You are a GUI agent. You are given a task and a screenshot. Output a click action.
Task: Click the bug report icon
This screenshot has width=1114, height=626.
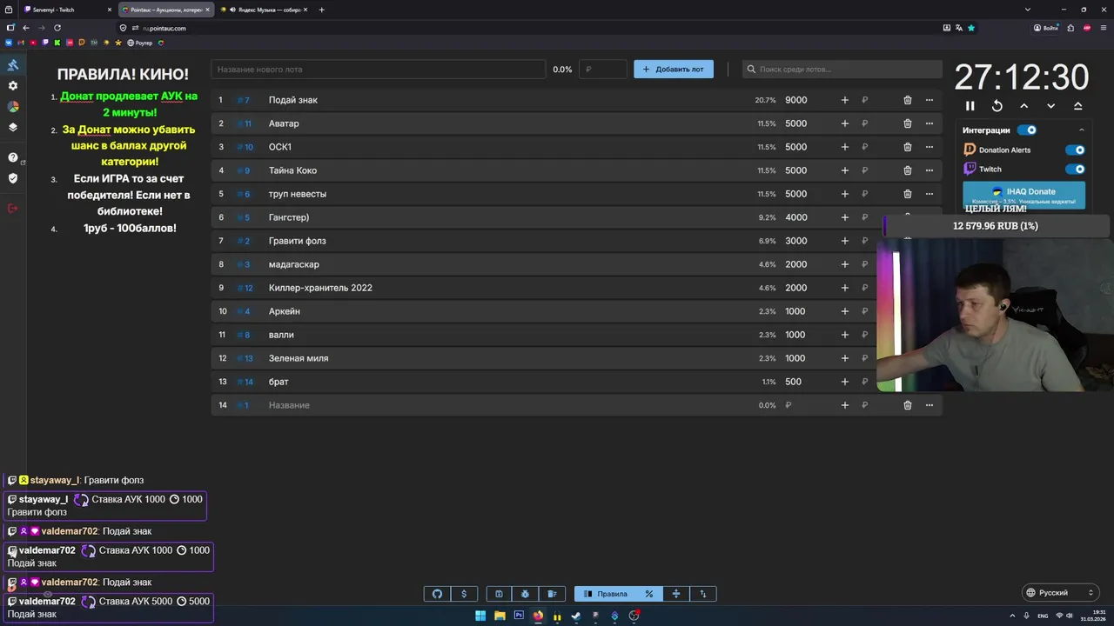click(x=526, y=594)
